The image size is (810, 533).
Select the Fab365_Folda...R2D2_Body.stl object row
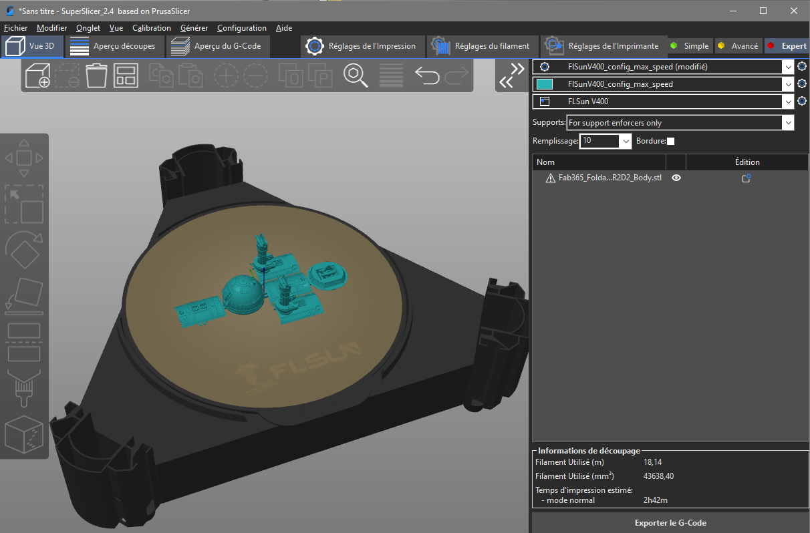[670, 178]
